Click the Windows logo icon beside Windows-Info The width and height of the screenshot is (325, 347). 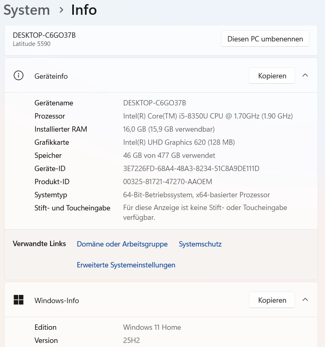pos(18,300)
